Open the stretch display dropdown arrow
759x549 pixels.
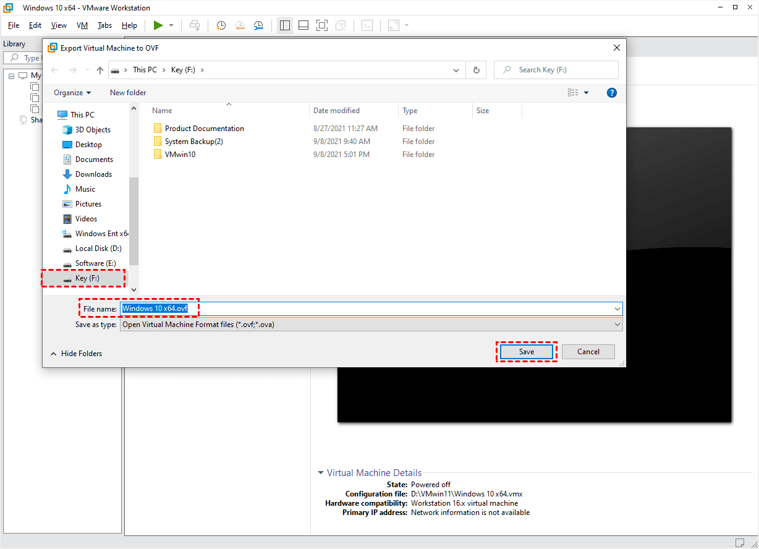407,25
